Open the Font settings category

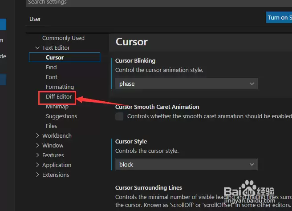(x=52, y=77)
